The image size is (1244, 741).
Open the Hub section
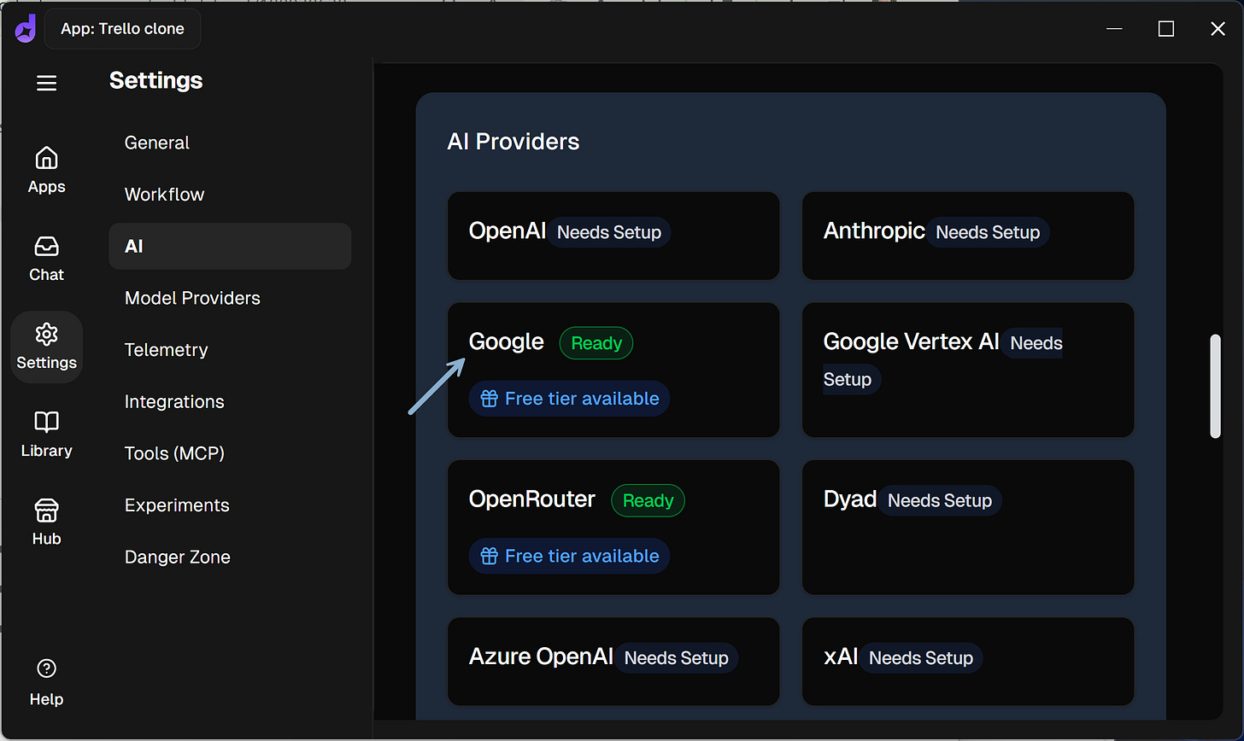pos(46,519)
